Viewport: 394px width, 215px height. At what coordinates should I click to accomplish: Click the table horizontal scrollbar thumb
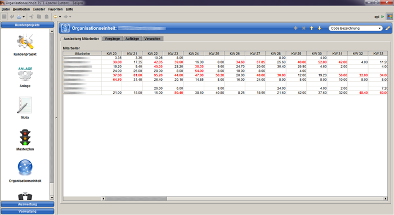[x=136, y=199]
